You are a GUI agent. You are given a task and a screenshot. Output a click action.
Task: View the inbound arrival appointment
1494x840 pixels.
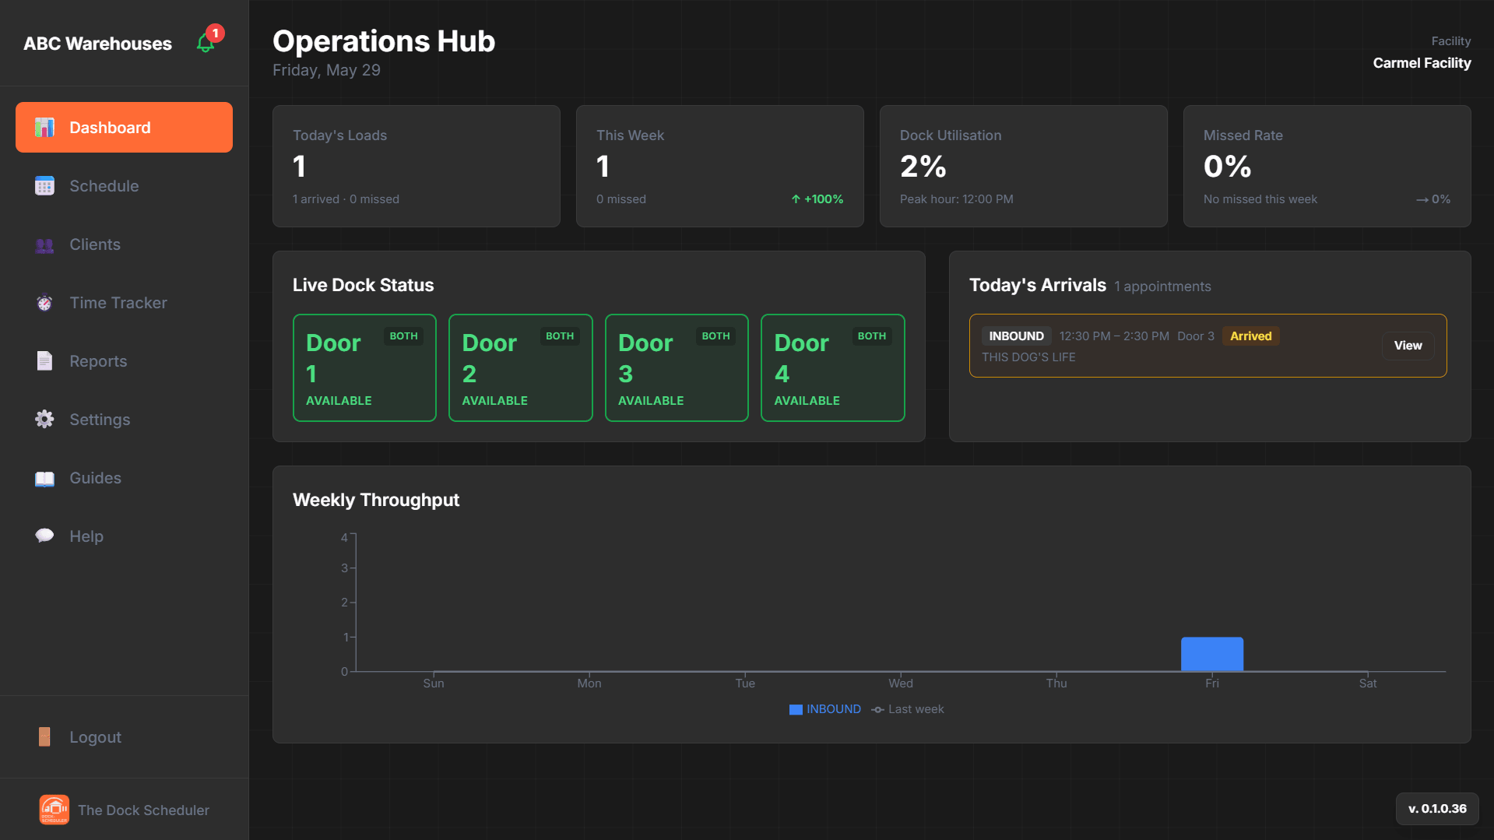point(1408,346)
